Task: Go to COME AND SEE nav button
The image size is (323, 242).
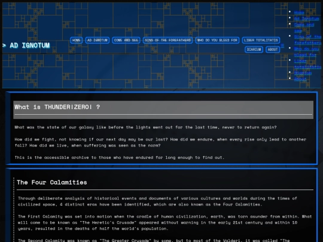Action: pyautogui.click(x=126, y=40)
